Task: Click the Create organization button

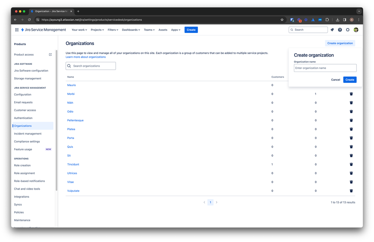Action: (340, 43)
